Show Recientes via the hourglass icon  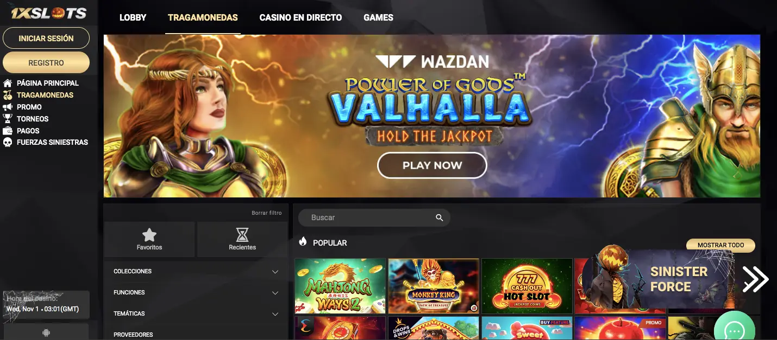pos(242,235)
